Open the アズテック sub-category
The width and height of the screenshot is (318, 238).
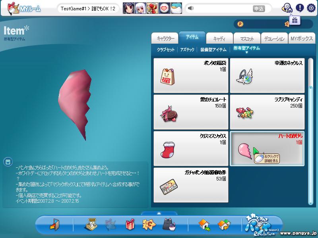(x=187, y=50)
